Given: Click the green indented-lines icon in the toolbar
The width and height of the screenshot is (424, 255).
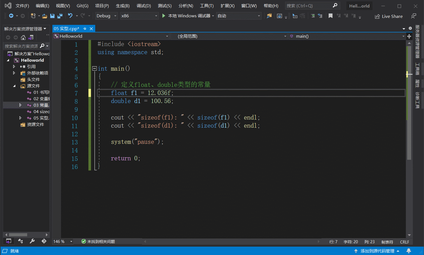Looking at the screenshot, I should [313, 16].
